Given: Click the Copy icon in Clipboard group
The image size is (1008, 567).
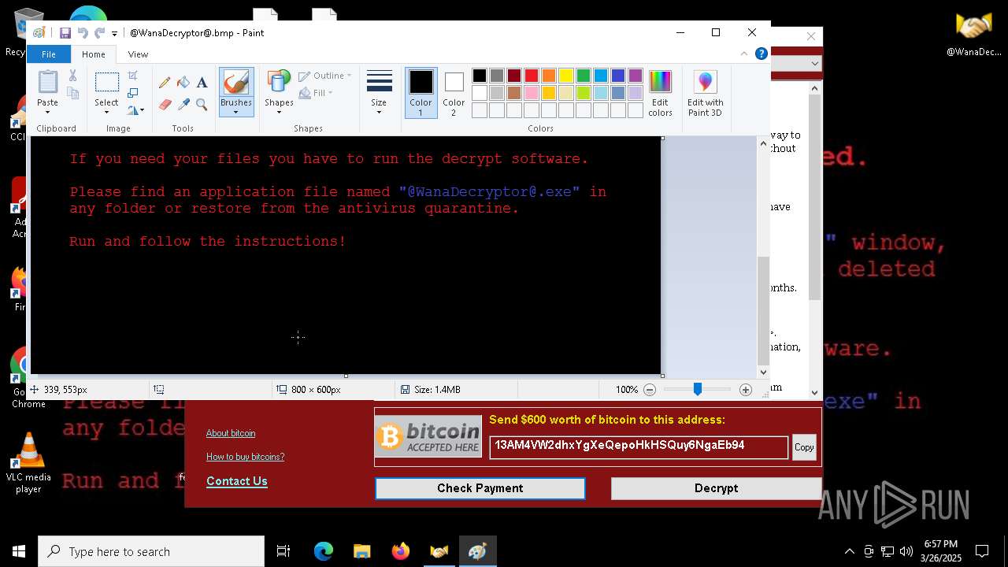Looking at the screenshot, I should pyautogui.click(x=72, y=93).
